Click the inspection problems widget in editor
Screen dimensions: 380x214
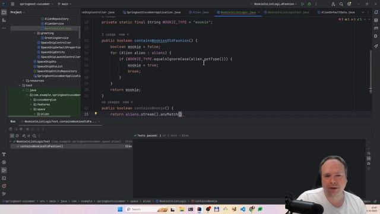click(350, 19)
